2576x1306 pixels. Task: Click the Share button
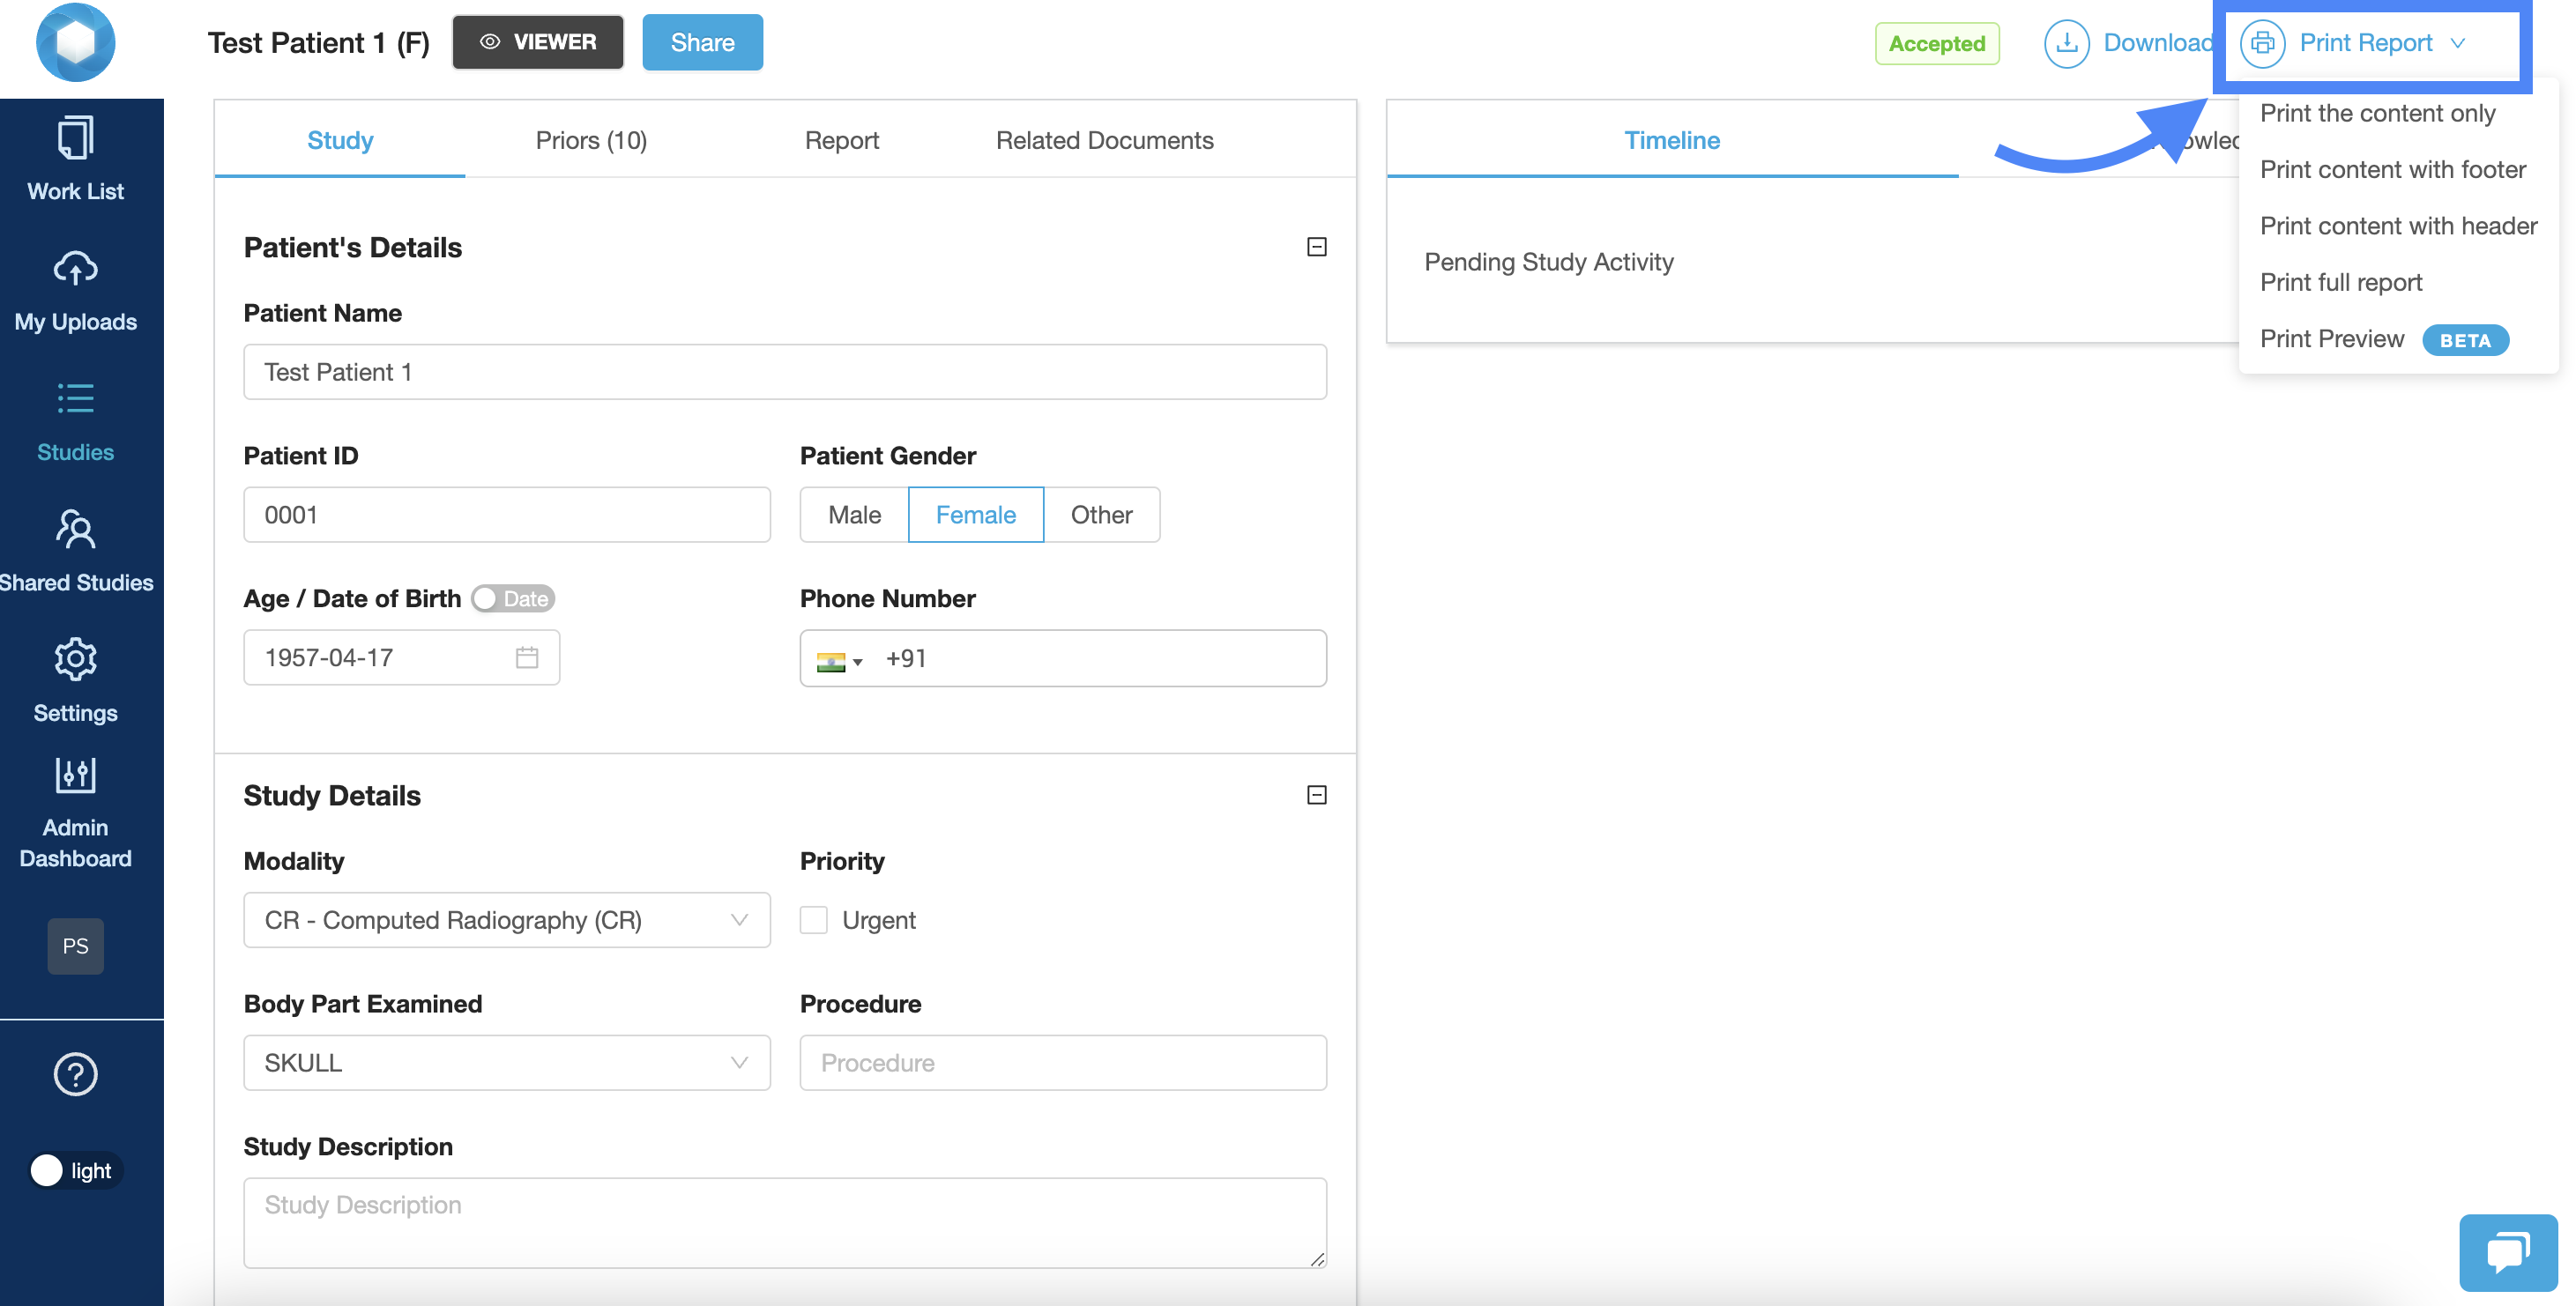pyautogui.click(x=702, y=42)
